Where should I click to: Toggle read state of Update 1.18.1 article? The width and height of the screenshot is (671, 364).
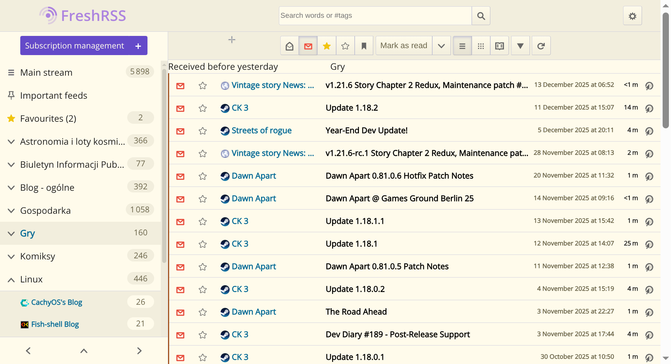click(x=180, y=244)
